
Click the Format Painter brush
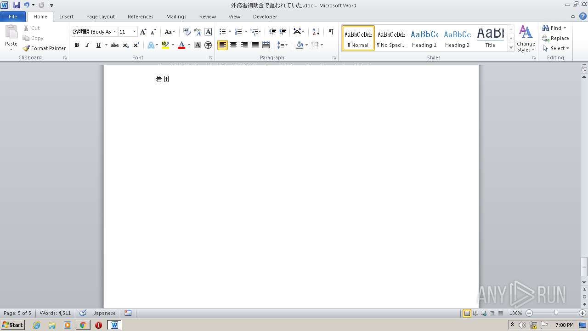[26, 48]
